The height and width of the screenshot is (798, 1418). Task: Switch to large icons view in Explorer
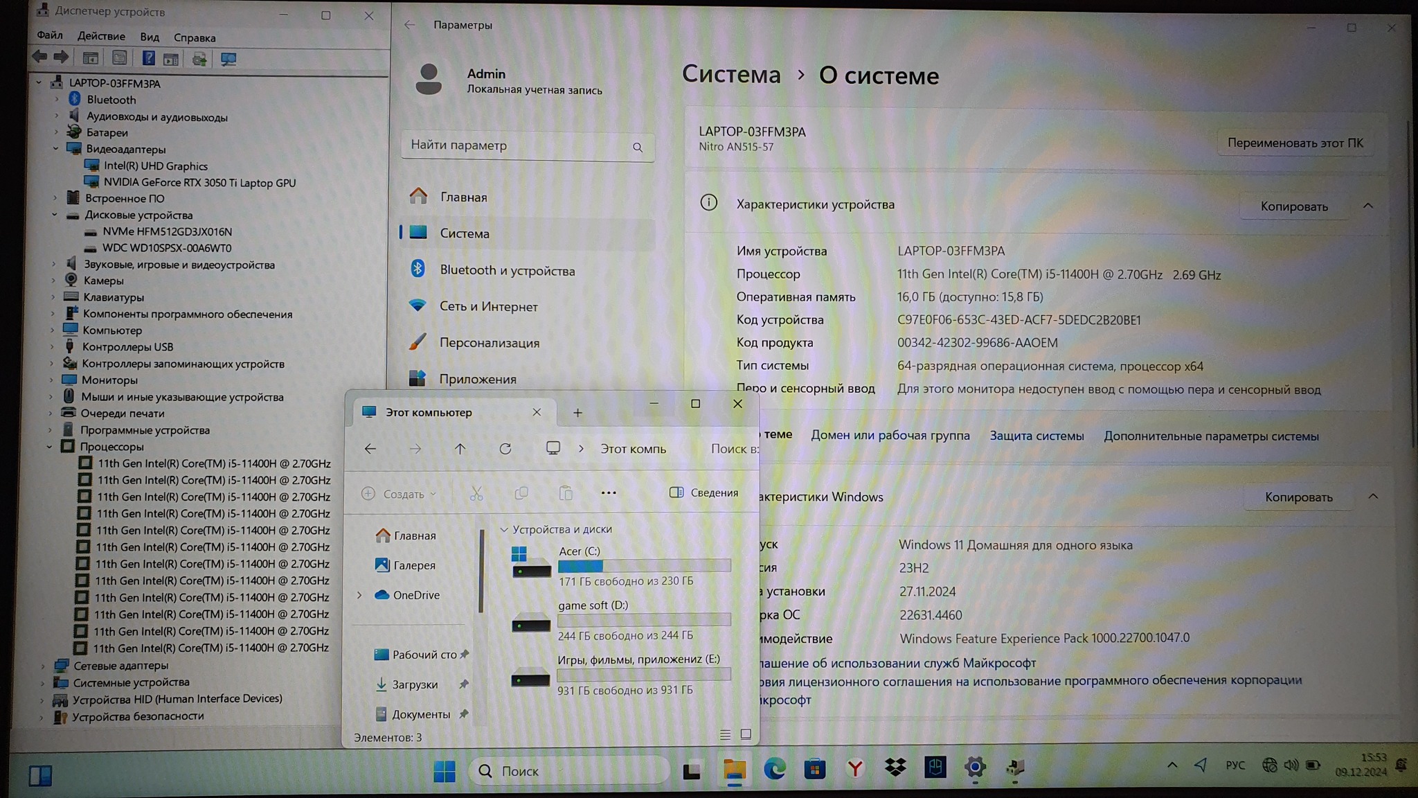click(x=746, y=734)
